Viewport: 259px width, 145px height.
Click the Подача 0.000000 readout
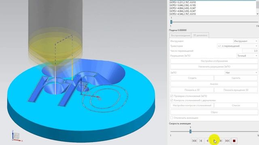point(178,30)
